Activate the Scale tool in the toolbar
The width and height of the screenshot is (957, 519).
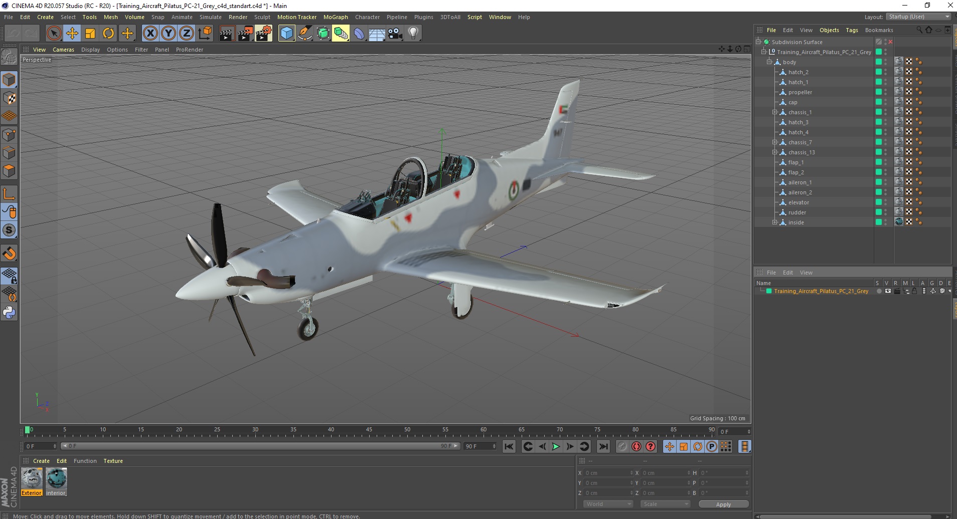click(x=90, y=34)
